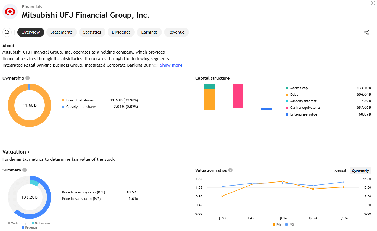This screenshot has width=377, height=231.
Task: Click the P/S data point at Q2 '24
Action: (313, 186)
